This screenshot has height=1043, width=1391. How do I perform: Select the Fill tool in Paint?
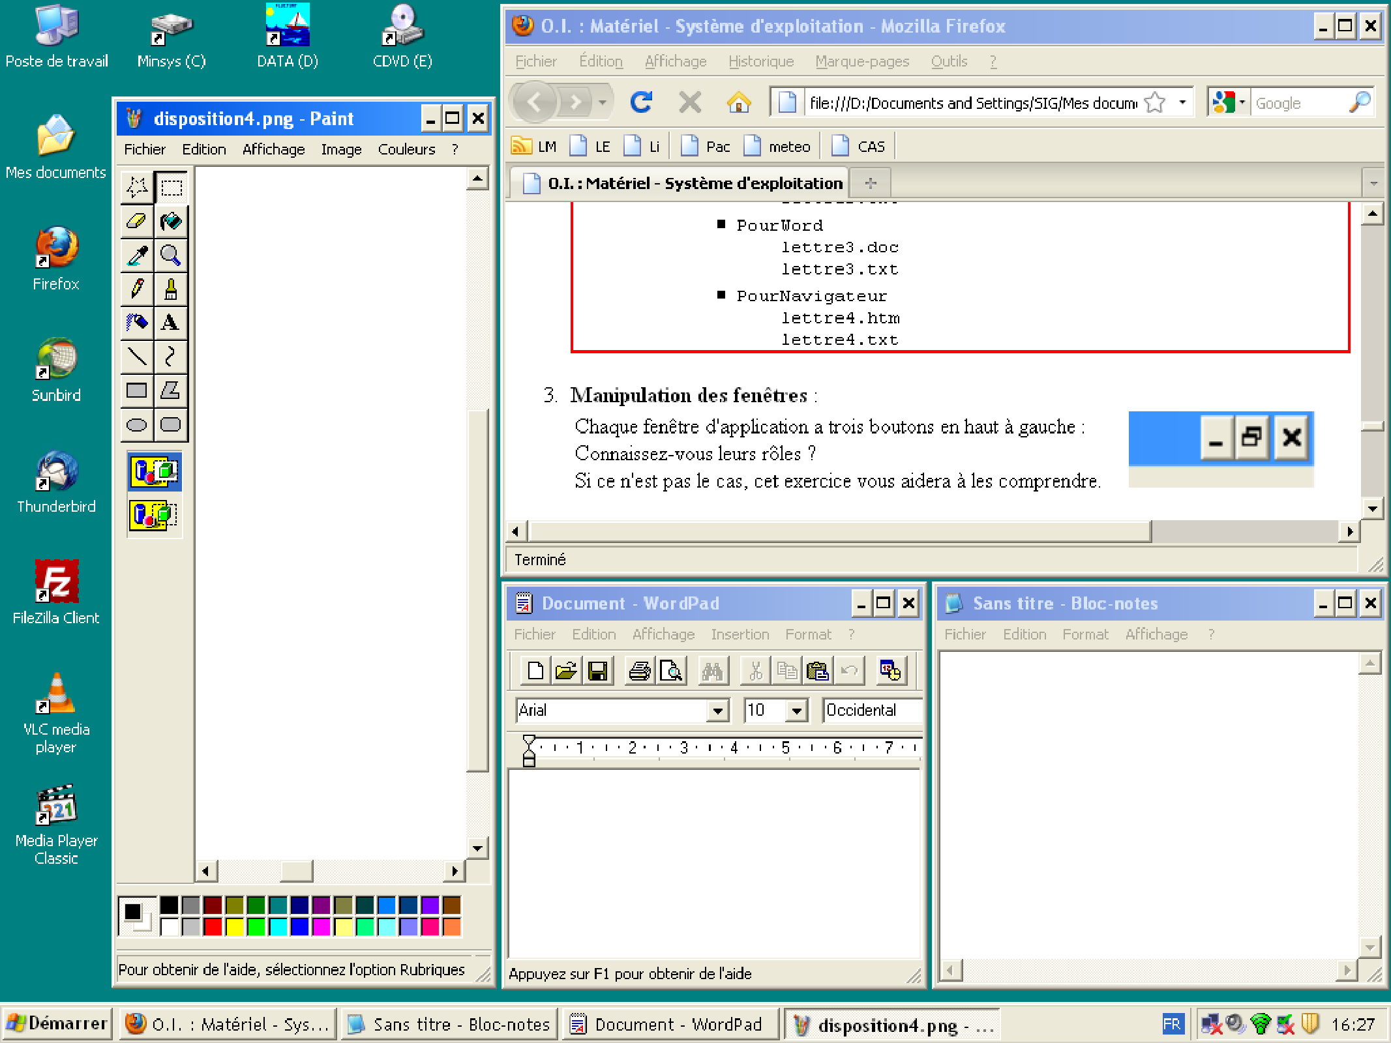tap(171, 224)
